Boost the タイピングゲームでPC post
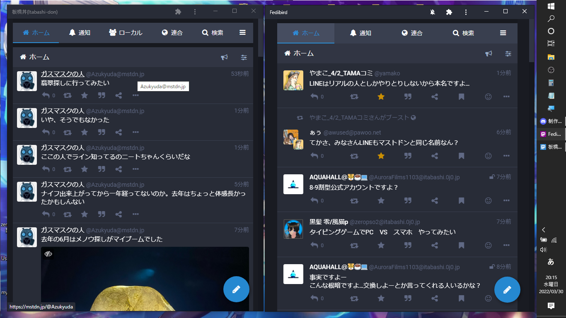Viewport: 566px width, 318px height. (354, 245)
